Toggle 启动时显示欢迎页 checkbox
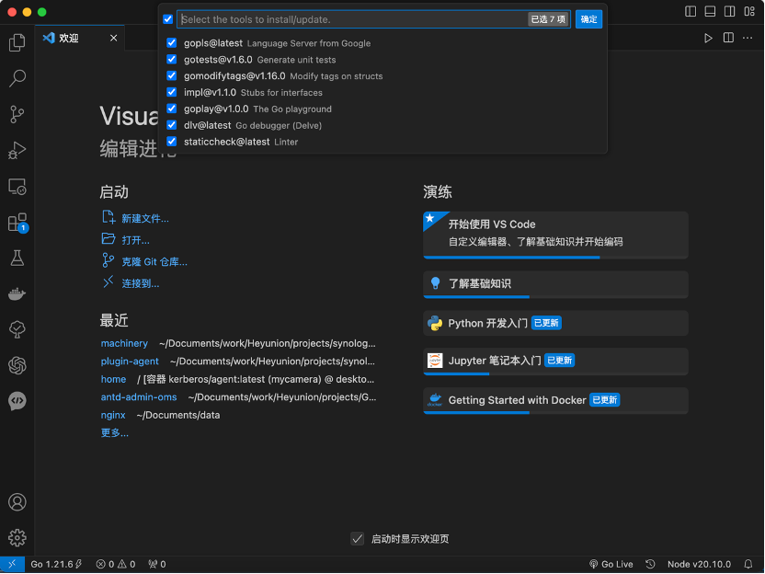This screenshot has width=765, height=574. [x=357, y=538]
